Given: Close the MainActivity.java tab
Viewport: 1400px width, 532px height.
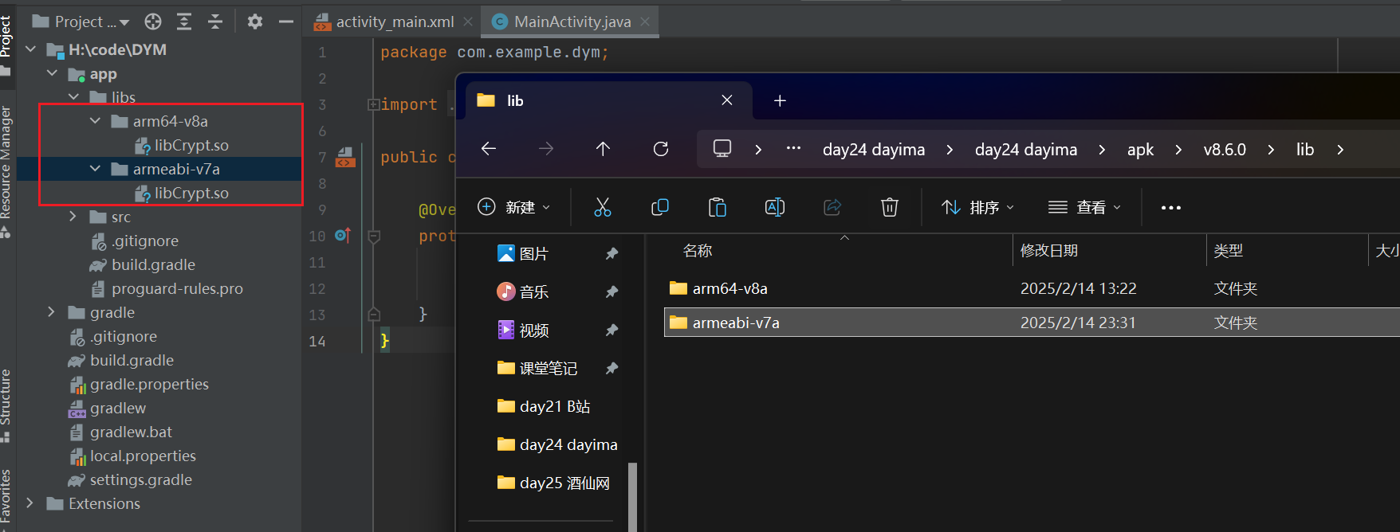Looking at the screenshot, I should tap(645, 22).
